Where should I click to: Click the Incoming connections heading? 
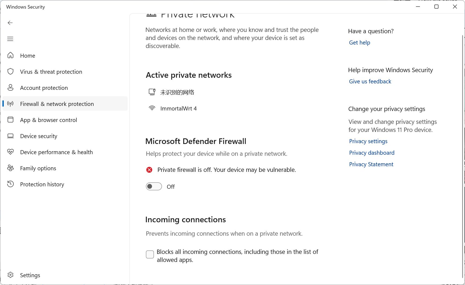(186, 220)
